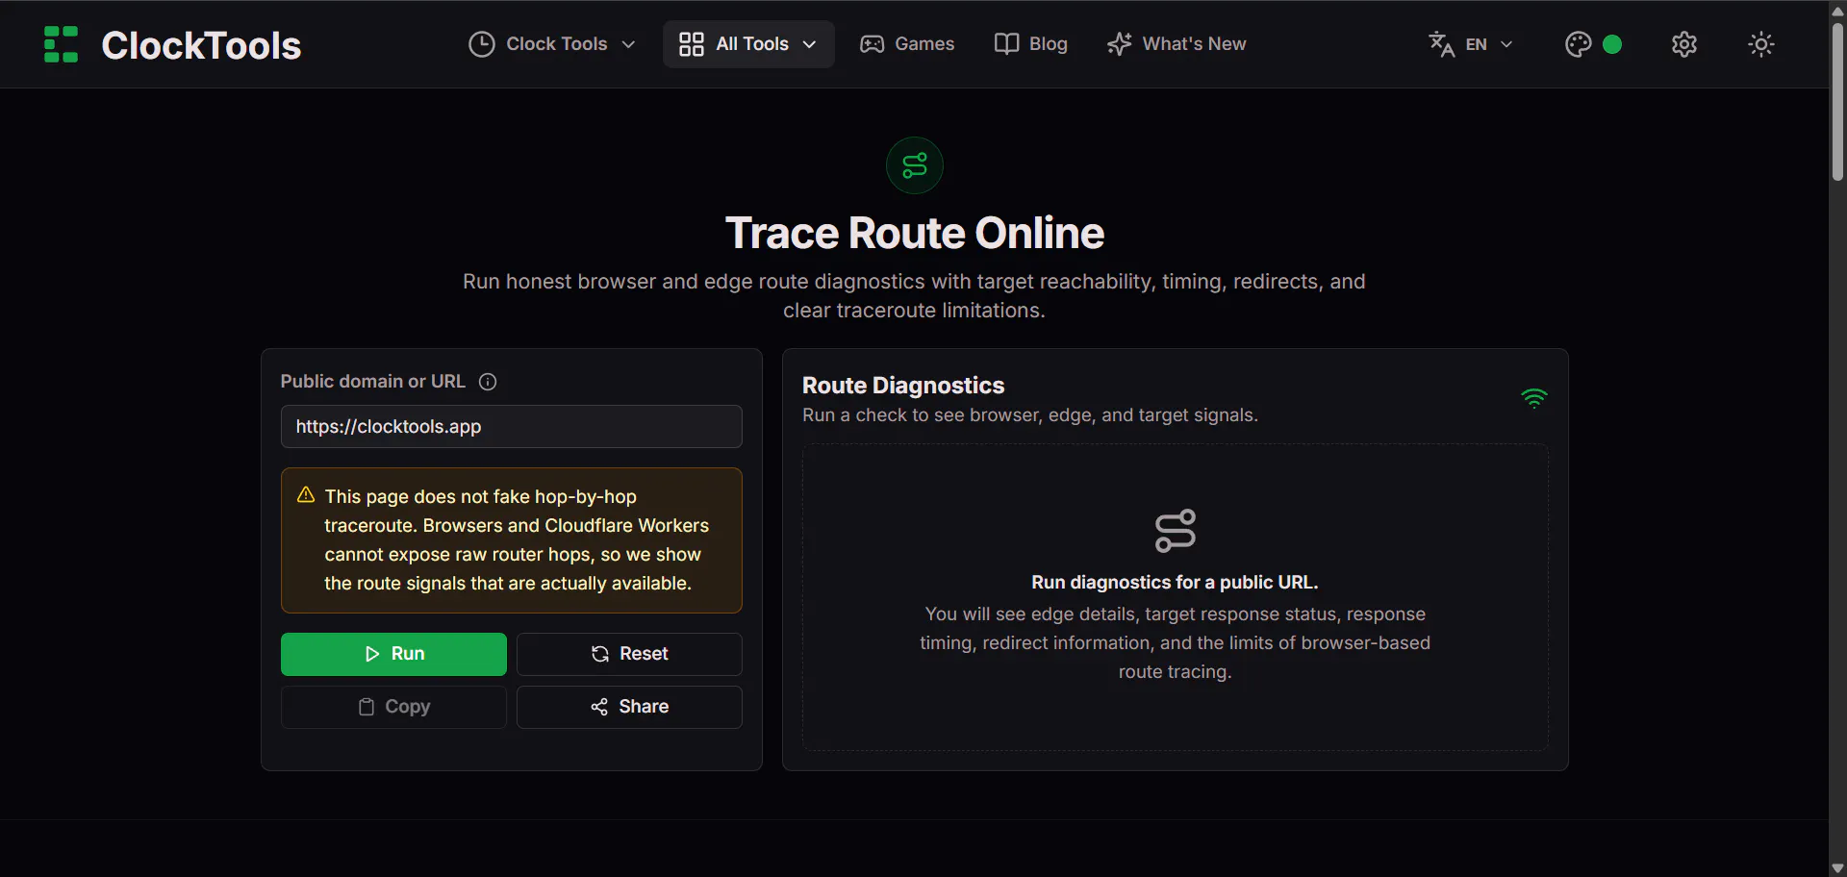Open settings via the gear icon
Viewport: 1847px width, 877px height.
coord(1684,44)
